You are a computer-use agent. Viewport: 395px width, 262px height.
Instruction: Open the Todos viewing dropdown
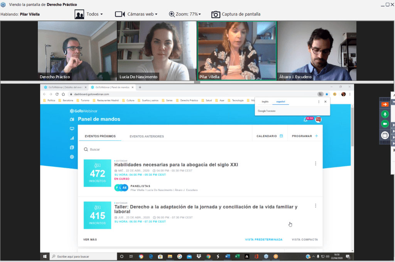tap(89, 14)
